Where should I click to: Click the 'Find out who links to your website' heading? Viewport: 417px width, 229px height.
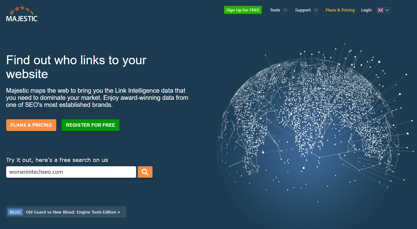[76, 67]
